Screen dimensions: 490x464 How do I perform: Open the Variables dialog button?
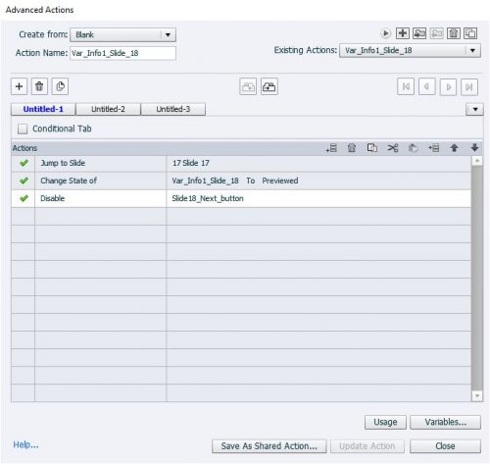[x=445, y=422]
